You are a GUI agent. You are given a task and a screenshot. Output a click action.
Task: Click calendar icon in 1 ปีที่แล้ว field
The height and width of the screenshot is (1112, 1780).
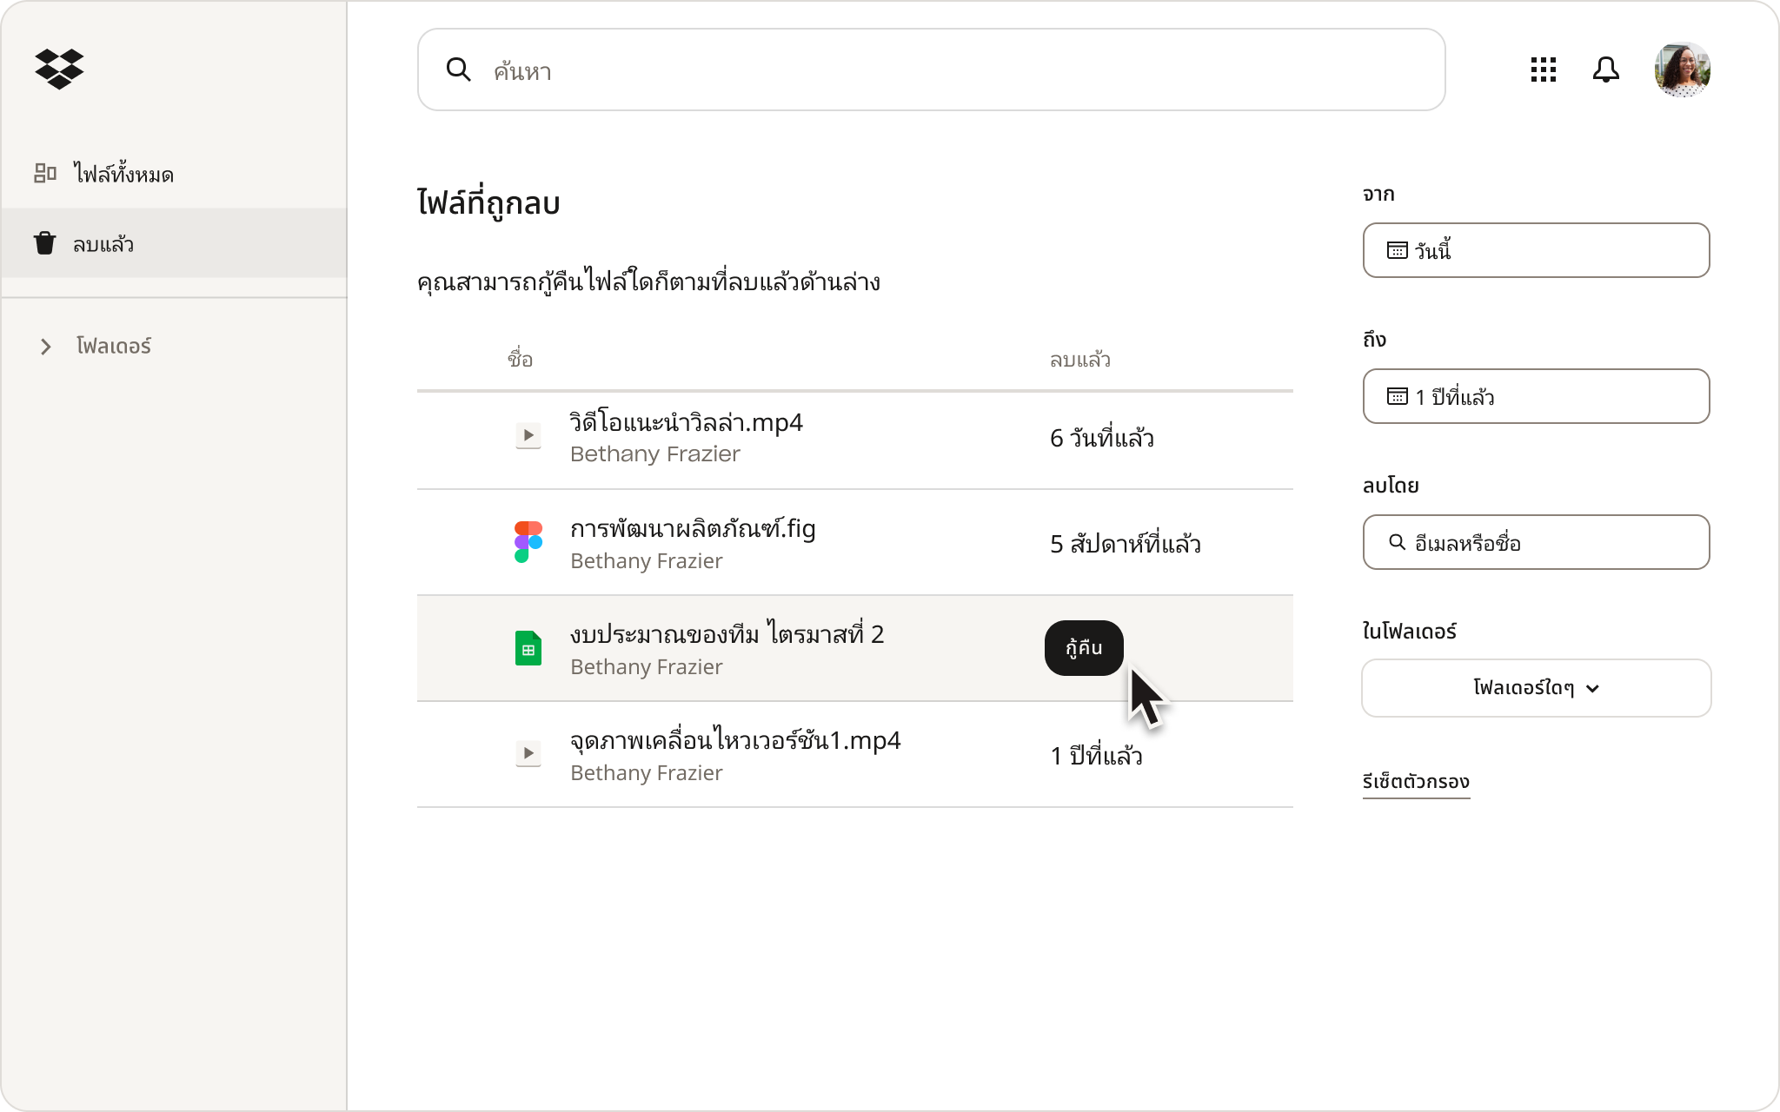tap(1397, 396)
